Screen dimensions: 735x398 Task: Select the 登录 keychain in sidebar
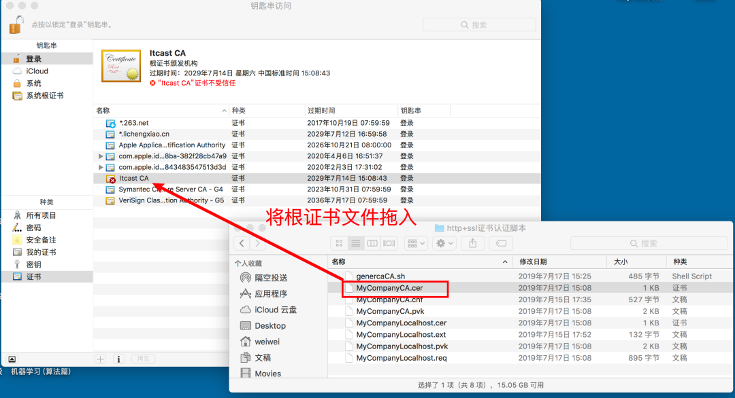pos(47,58)
